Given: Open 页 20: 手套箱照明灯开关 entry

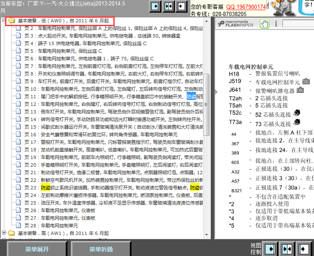Looking at the screenshot, I should tap(113, 165).
